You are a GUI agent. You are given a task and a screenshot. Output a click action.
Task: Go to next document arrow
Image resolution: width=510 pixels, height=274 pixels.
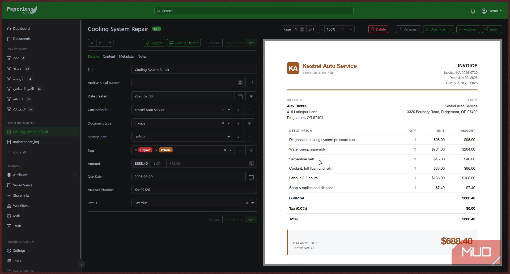click(x=109, y=43)
